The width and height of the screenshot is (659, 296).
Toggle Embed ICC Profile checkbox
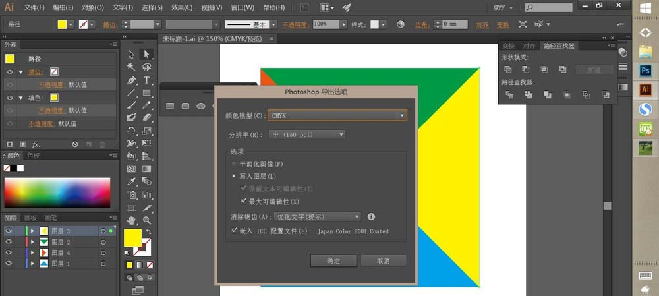tap(235, 231)
